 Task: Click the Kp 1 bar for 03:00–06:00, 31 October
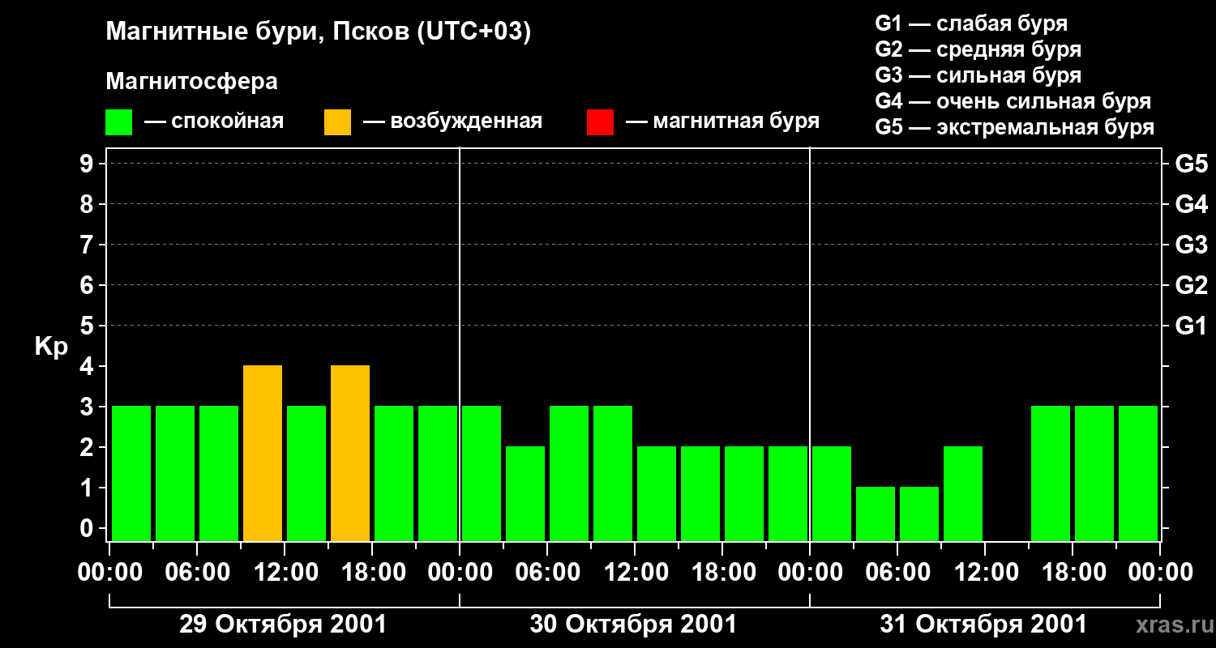876,514
